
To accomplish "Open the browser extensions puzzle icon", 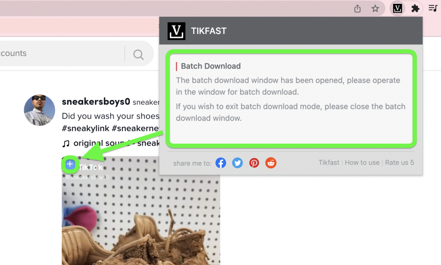I will 415,9.
